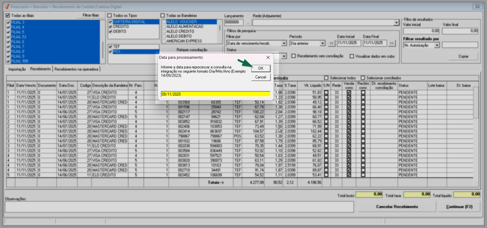The height and width of the screenshot is (228, 487).
Task: Tick Visualizar dados em cubo checkbox
Action: click(352, 56)
